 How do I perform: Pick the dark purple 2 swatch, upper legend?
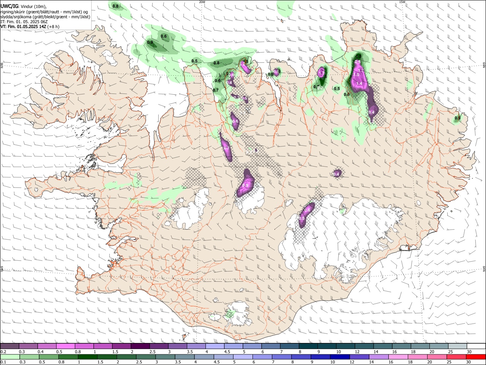tap(140, 346)
